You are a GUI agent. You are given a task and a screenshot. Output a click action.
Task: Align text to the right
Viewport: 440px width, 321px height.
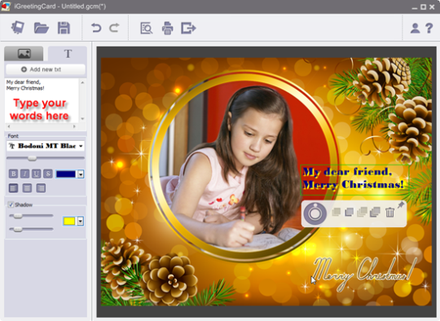41,188
